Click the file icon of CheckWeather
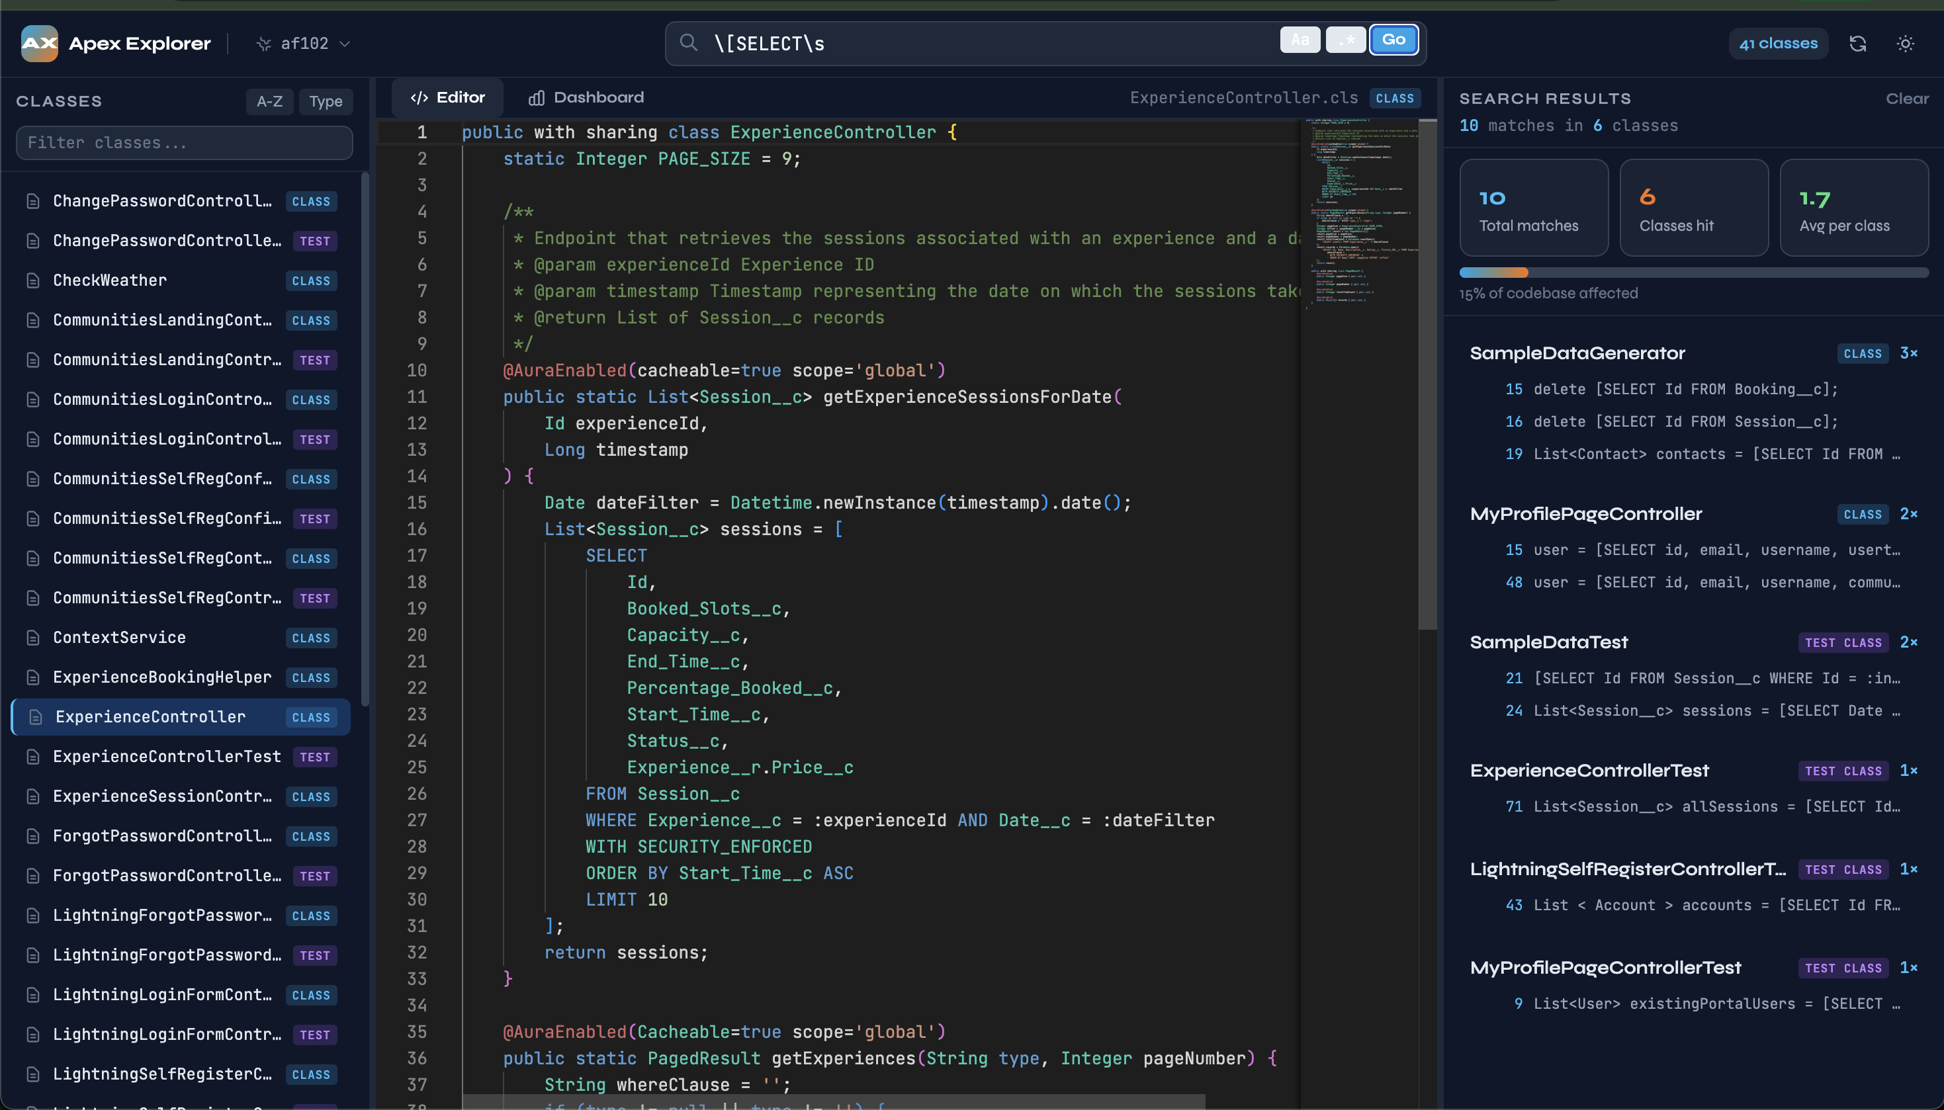This screenshot has width=1944, height=1110. [x=33, y=280]
